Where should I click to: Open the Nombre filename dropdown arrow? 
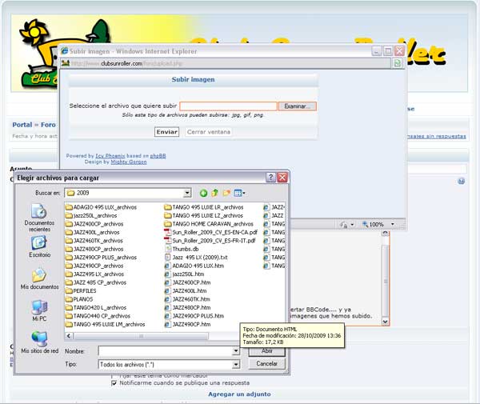(x=235, y=351)
